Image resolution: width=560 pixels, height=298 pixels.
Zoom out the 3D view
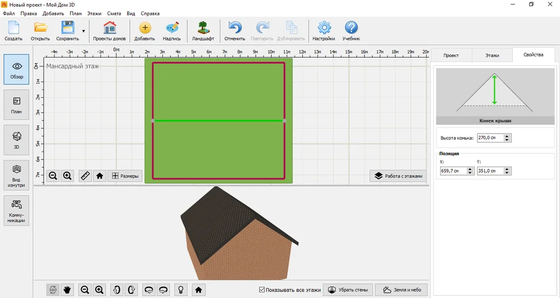pos(85,290)
